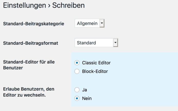Click the Block-Editor option text
This screenshot has width=178, height=111.
coord(95,72)
